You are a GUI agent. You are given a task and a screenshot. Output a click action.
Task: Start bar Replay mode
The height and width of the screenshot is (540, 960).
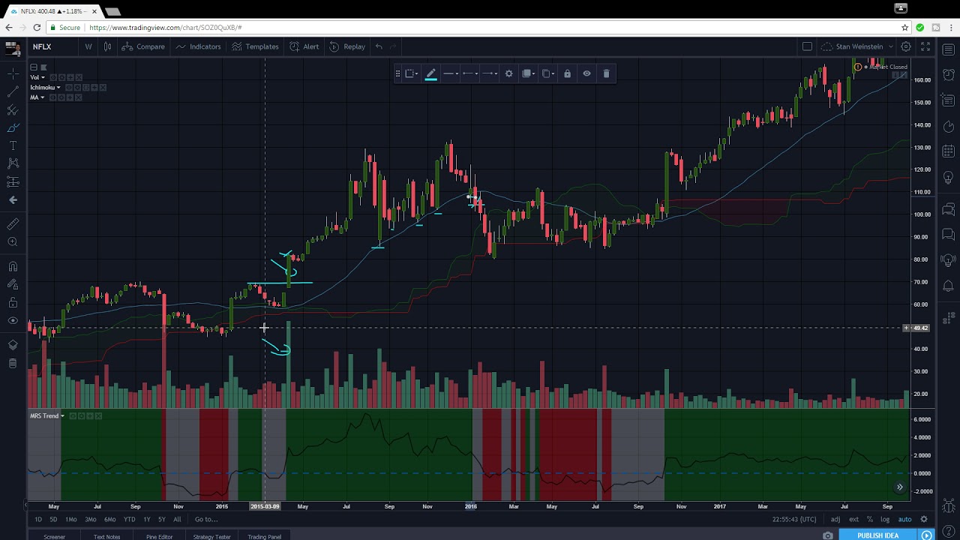pyautogui.click(x=347, y=46)
